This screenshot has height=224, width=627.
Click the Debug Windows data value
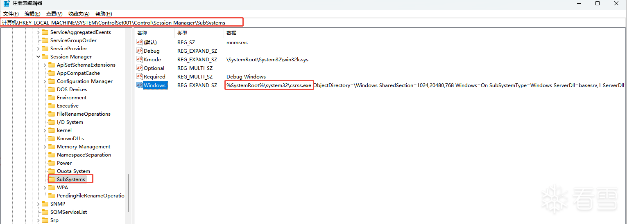point(246,77)
